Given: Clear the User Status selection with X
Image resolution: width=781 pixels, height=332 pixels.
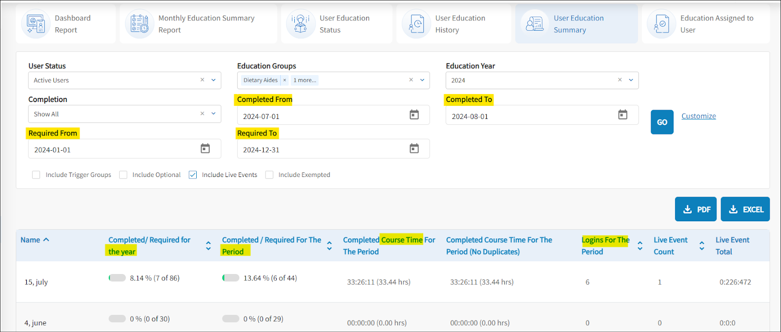Looking at the screenshot, I should coord(202,80).
